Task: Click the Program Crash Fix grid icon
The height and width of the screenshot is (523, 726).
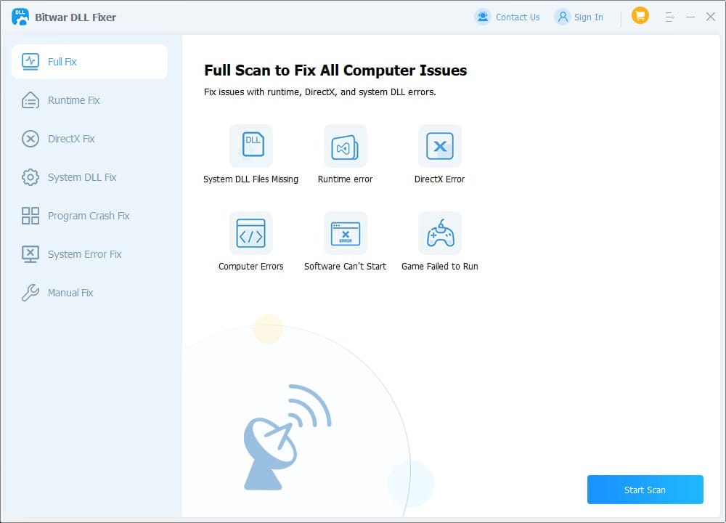Action: (x=30, y=216)
